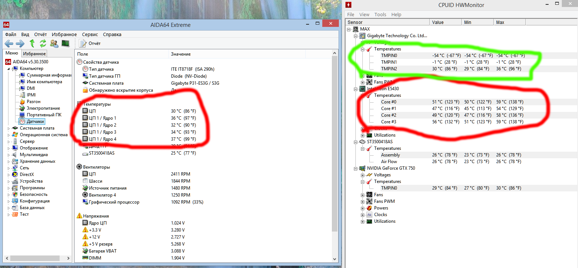Select the Портативный ПК laptop icon
Viewport: 578px width, 268px height.
pos(22,115)
